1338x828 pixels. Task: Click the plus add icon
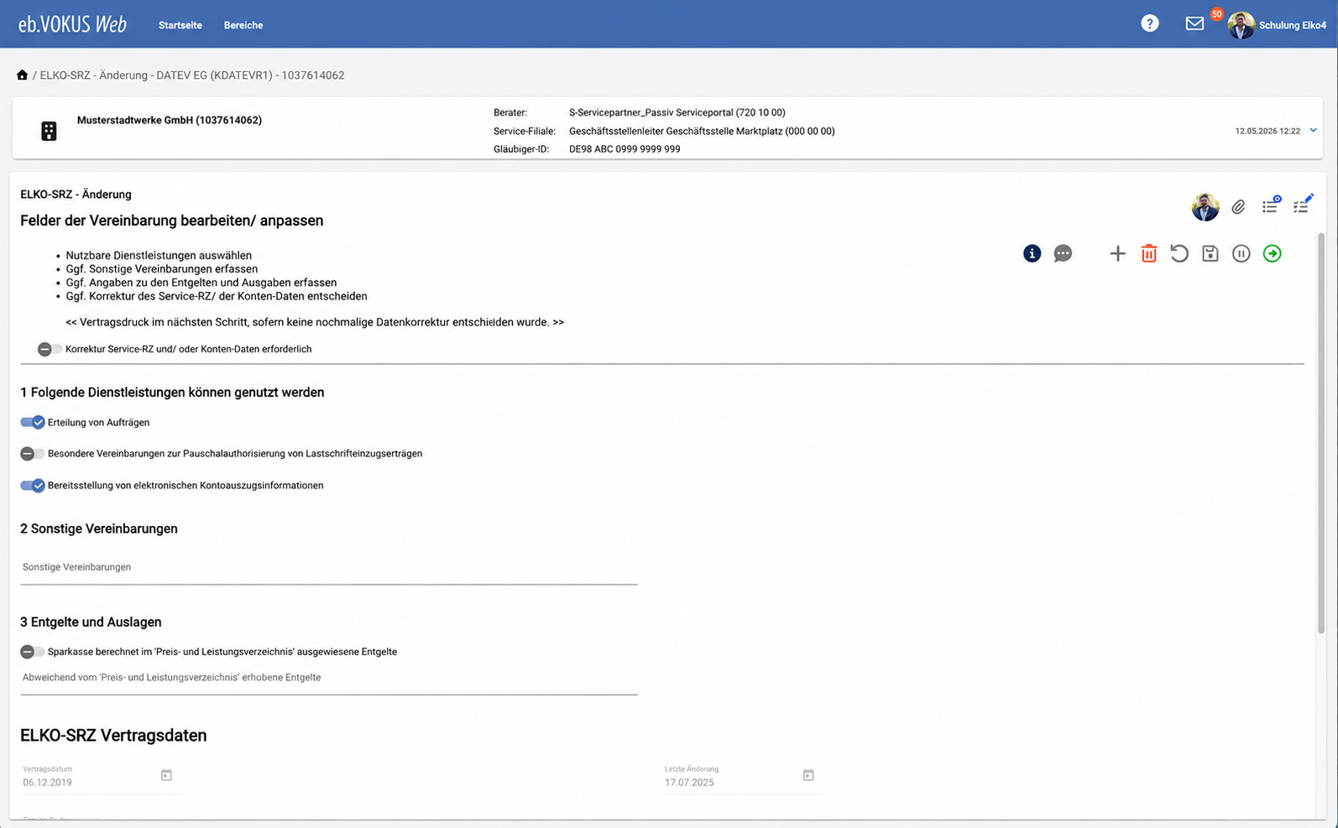(x=1117, y=253)
